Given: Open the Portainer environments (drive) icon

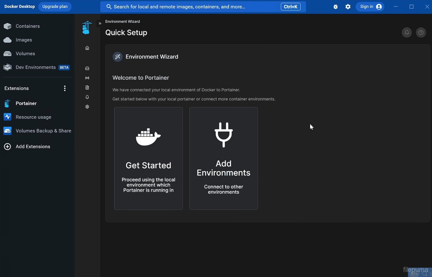Looking at the screenshot, I should coord(87,68).
